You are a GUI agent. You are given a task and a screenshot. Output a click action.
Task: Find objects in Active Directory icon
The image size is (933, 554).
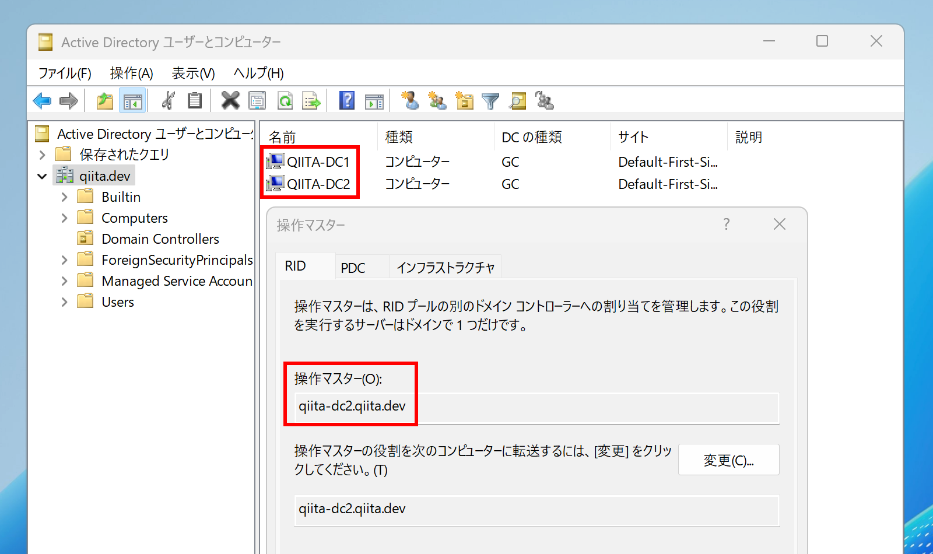518,101
